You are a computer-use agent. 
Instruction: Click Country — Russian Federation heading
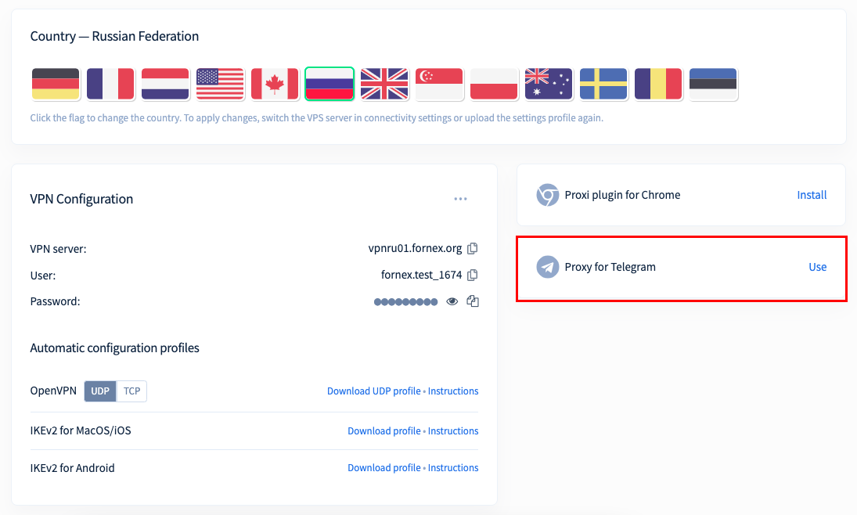pos(114,36)
